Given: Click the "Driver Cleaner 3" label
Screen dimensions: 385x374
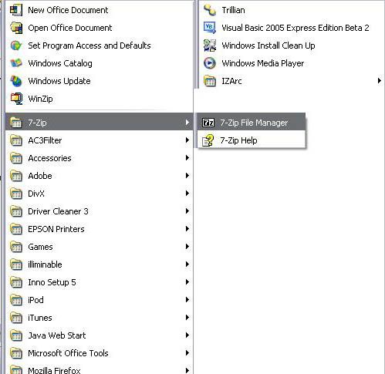Looking at the screenshot, I should tap(58, 211).
